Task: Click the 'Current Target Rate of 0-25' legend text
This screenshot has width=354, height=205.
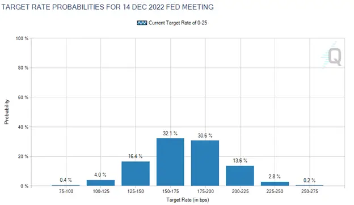Action: point(178,23)
